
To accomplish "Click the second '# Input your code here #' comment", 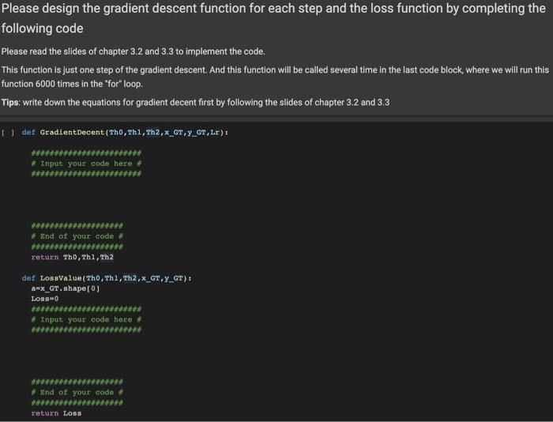I will tap(86, 320).
